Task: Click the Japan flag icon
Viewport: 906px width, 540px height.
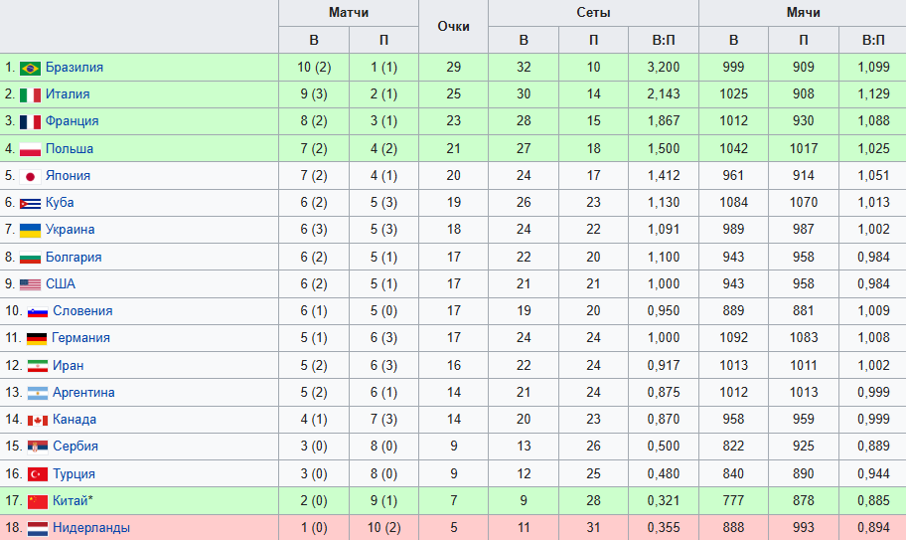Action: [x=30, y=176]
